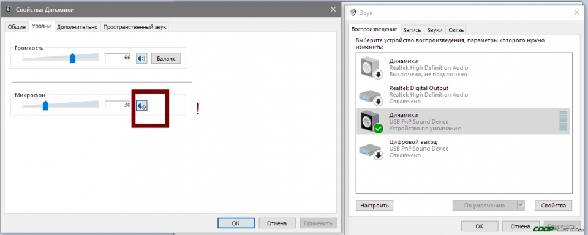This screenshot has width=588, height=235.
Task: Mute speaker volume via Громкость speaker icon
Action: (x=141, y=58)
